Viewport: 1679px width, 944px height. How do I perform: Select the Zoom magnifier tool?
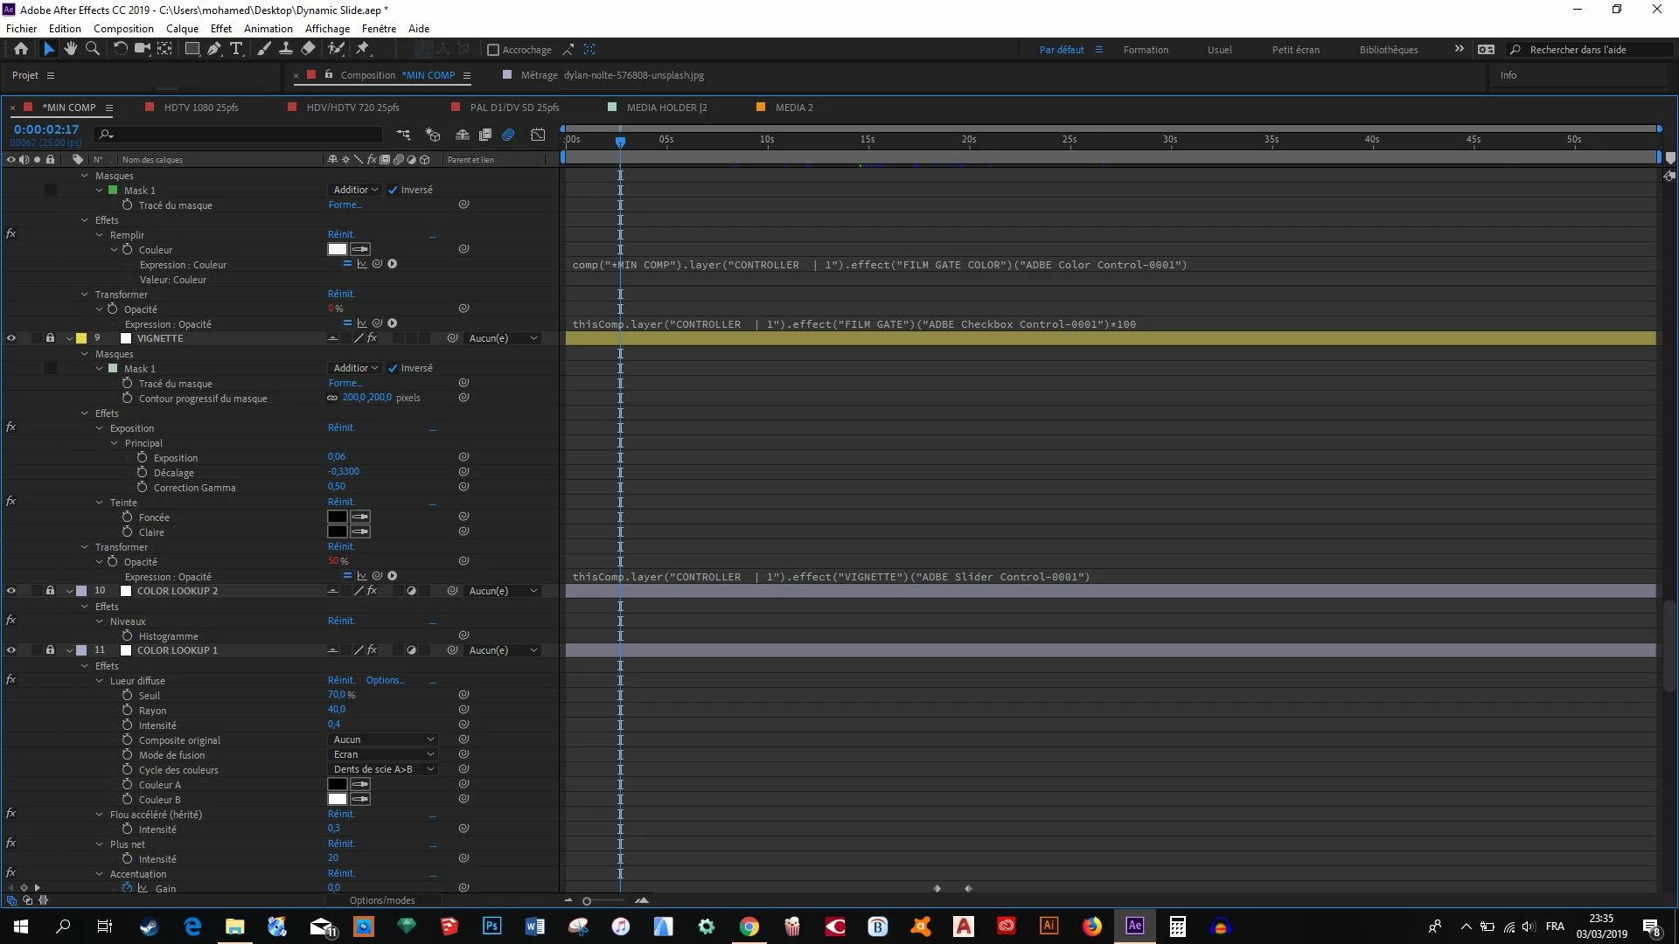[92, 49]
